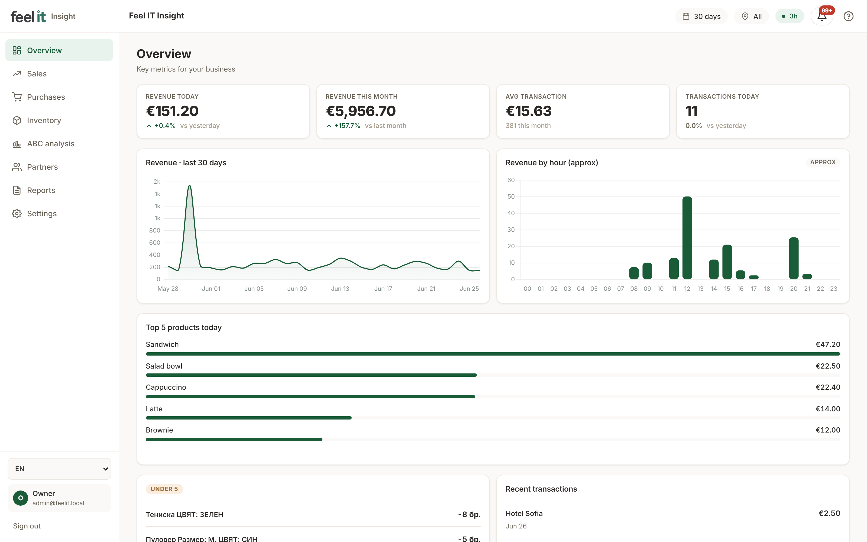Click the Settings gear icon
This screenshot has width=867, height=542.
click(17, 213)
